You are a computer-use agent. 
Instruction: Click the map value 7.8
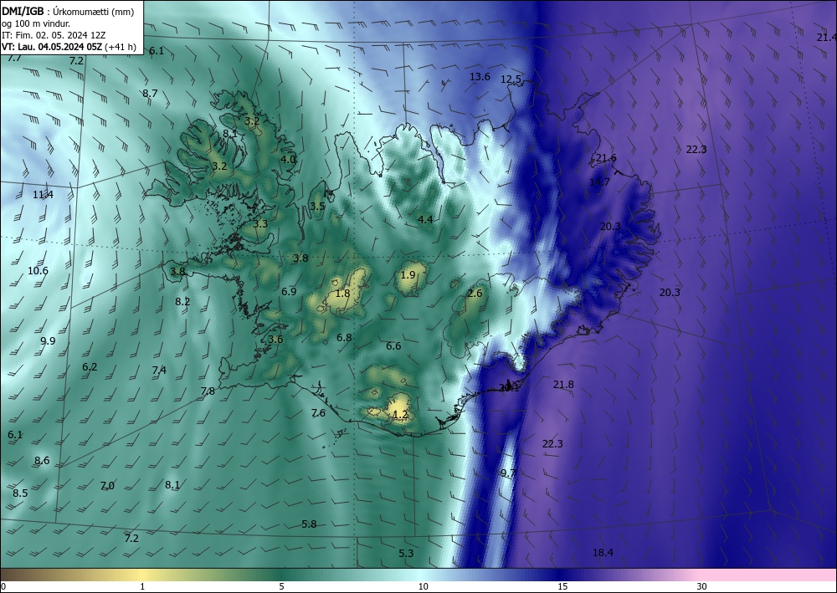click(x=208, y=391)
